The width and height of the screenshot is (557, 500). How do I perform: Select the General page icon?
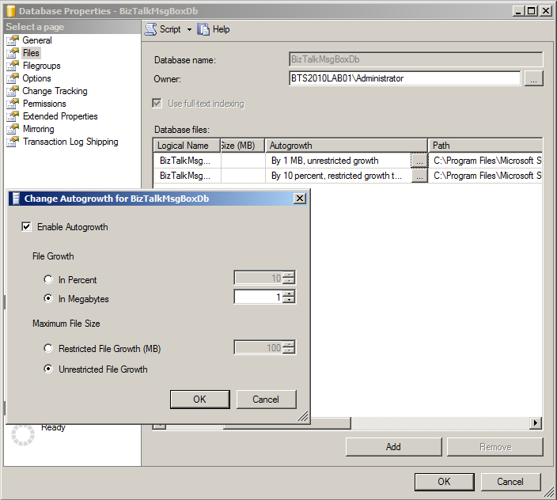coord(13,40)
